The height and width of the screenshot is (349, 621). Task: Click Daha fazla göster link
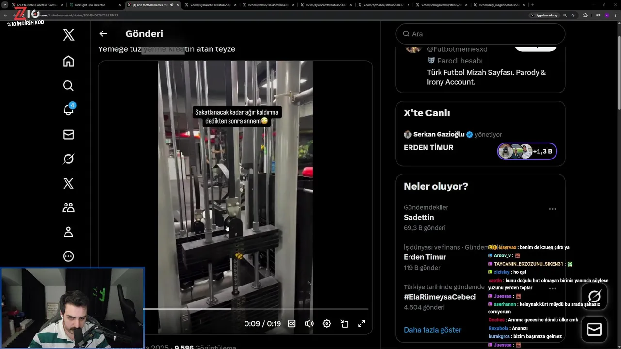[432, 330]
